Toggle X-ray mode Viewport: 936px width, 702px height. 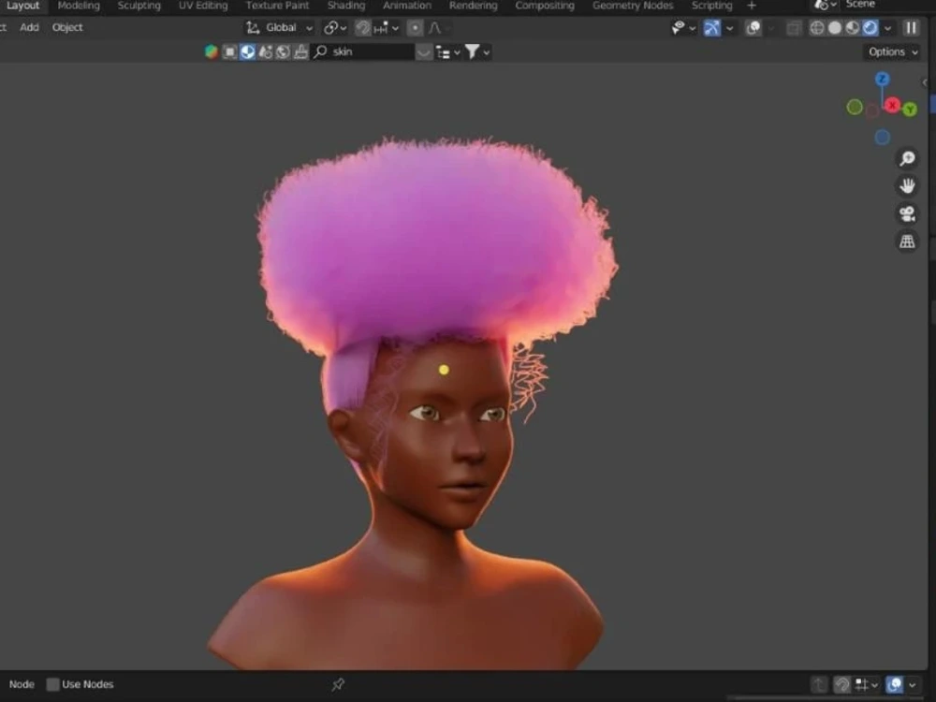[x=794, y=27]
